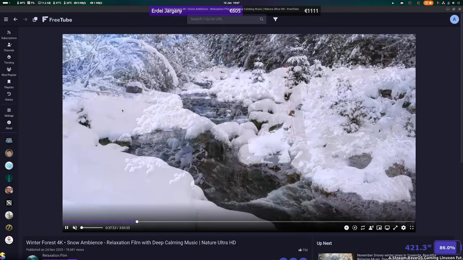
Task: Click the top-bar clock 10 Jan 19:07
Action: click(231, 3)
